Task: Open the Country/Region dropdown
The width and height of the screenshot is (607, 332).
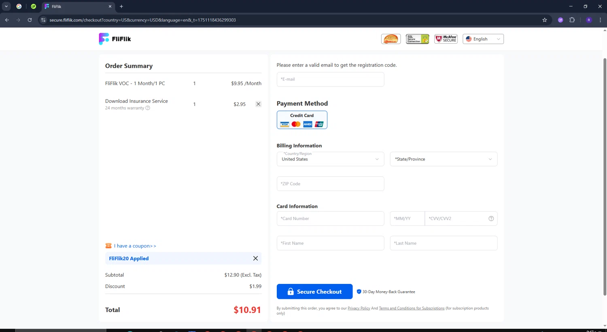Action: pos(330,159)
